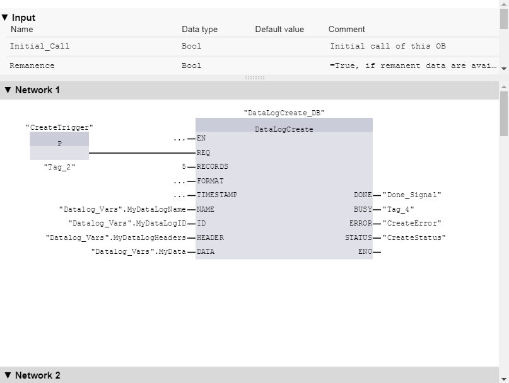Click the network area scrollbar thumb

point(504,114)
